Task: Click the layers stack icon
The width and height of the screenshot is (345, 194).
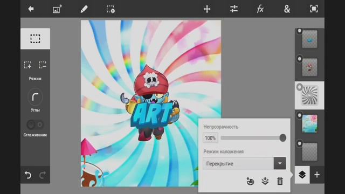Action: pos(302,175)
